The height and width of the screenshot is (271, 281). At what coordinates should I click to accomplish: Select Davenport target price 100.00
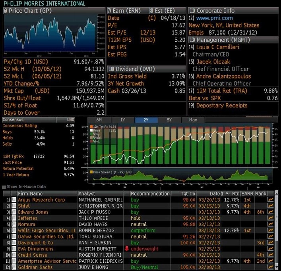coord(188,243)
